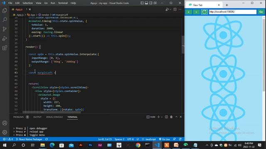Open the Edit menu

pos(17,3)
